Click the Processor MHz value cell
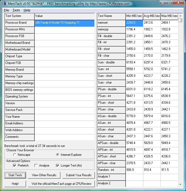Screen dimensions: 186x191 click(x=65, y=30)
